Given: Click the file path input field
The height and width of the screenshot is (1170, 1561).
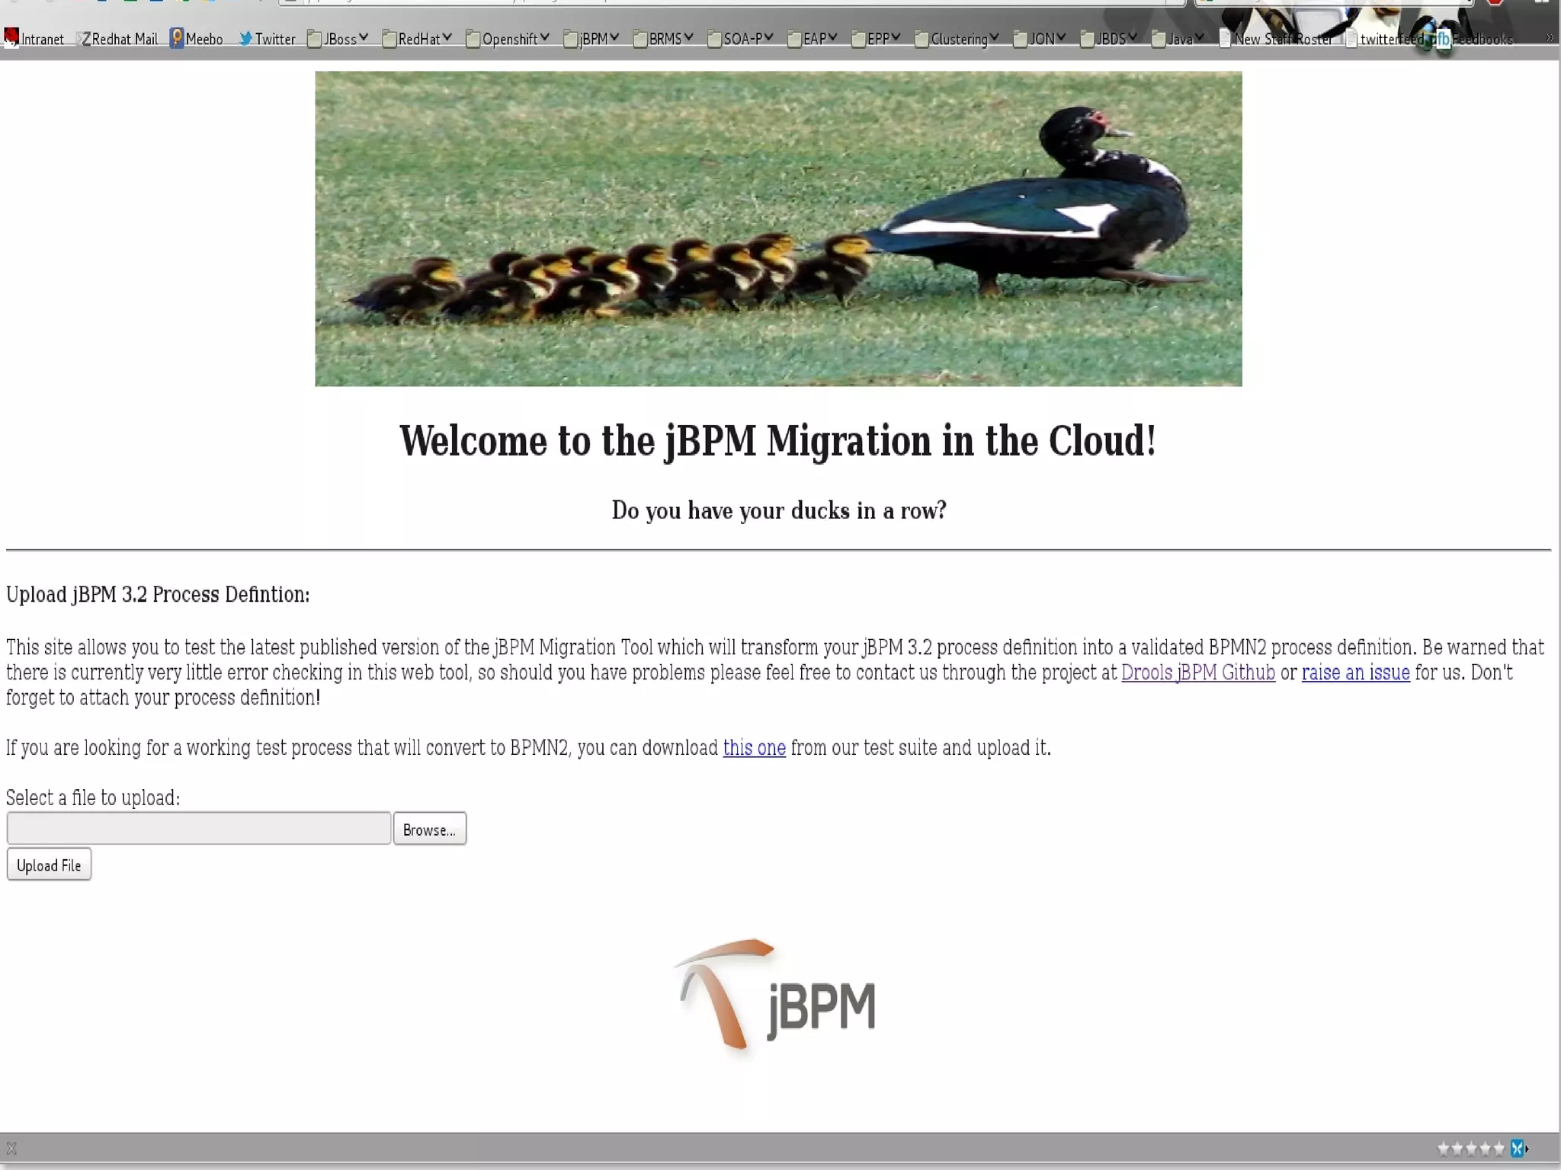Looking at the screenshot, I should (x=198, y=828).
